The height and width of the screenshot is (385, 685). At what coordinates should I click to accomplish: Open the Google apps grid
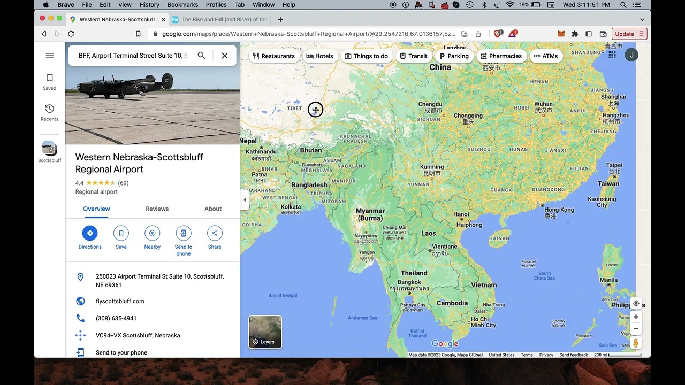(x=612, y=55)
